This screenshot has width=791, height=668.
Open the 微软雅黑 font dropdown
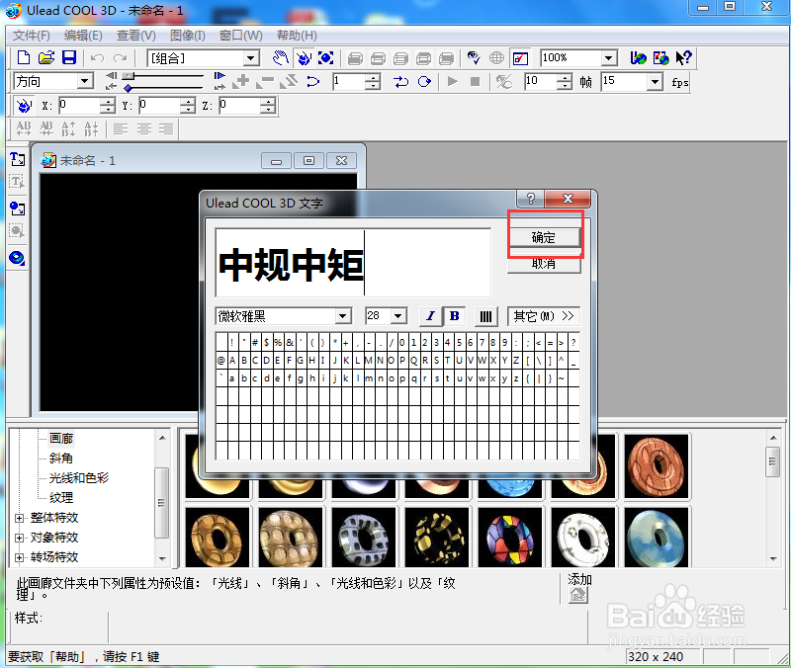point(343,316)
